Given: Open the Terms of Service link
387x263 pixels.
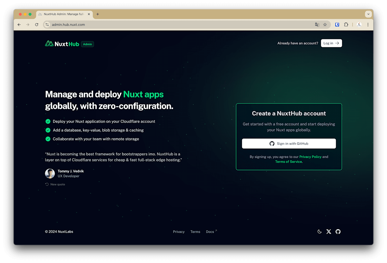Looking at the screenshot, I should point(289,162).
